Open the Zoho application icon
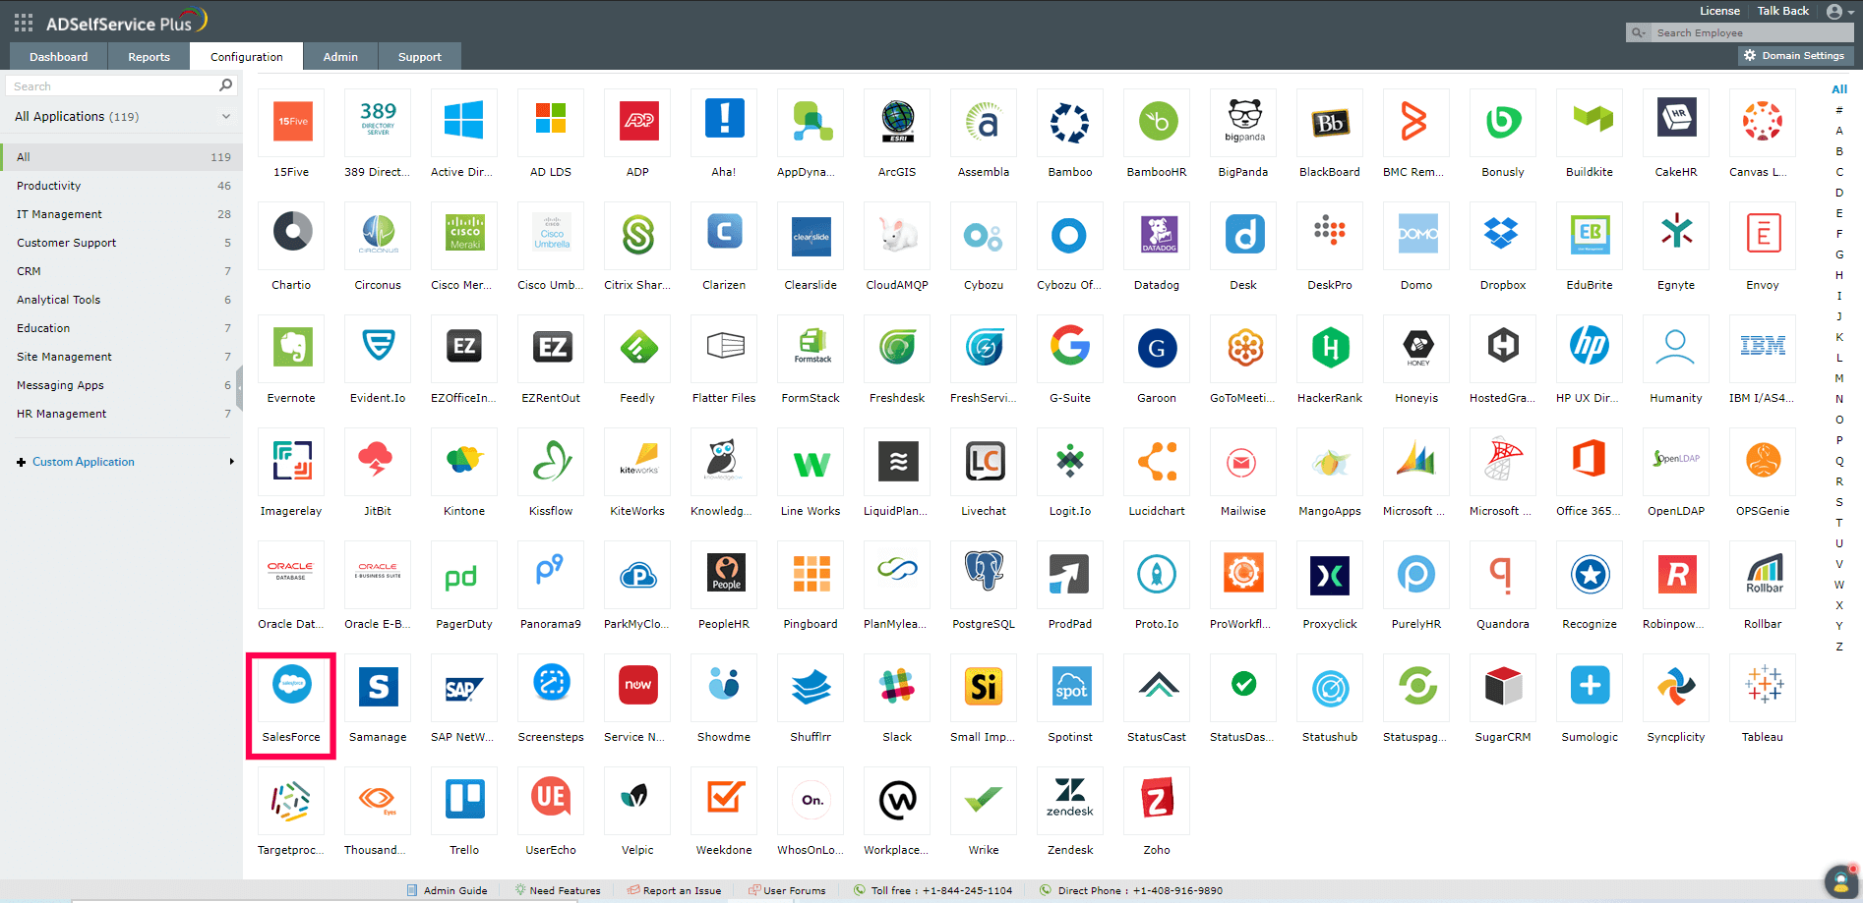This screenshot has height=903, width=1863. click(x=1157, y=799)
